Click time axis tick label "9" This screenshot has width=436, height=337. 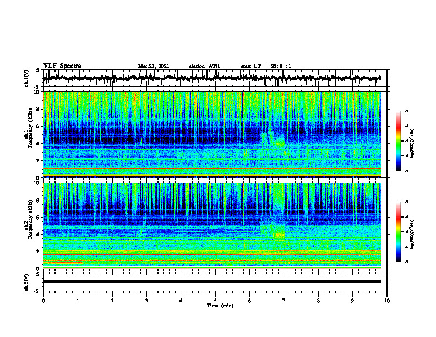pos(352,301)
